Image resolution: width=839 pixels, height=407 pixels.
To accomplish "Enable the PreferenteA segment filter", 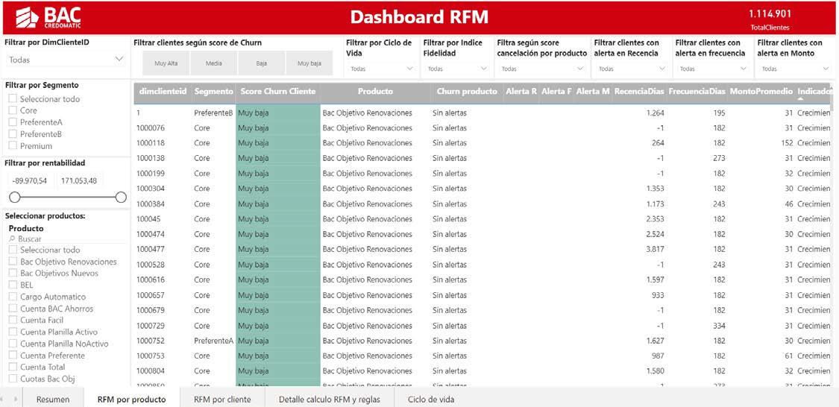I will tap(13, 122).
